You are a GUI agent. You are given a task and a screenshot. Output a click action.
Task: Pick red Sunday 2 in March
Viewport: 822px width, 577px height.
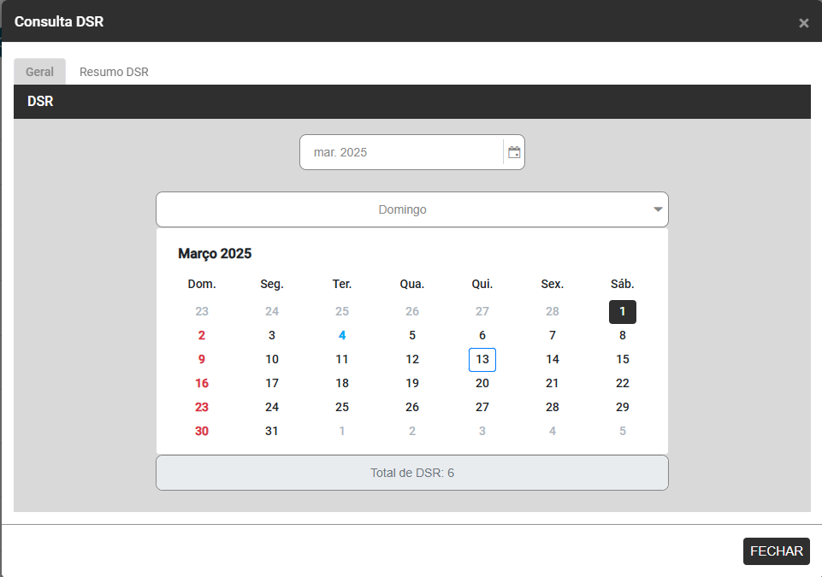202,335
